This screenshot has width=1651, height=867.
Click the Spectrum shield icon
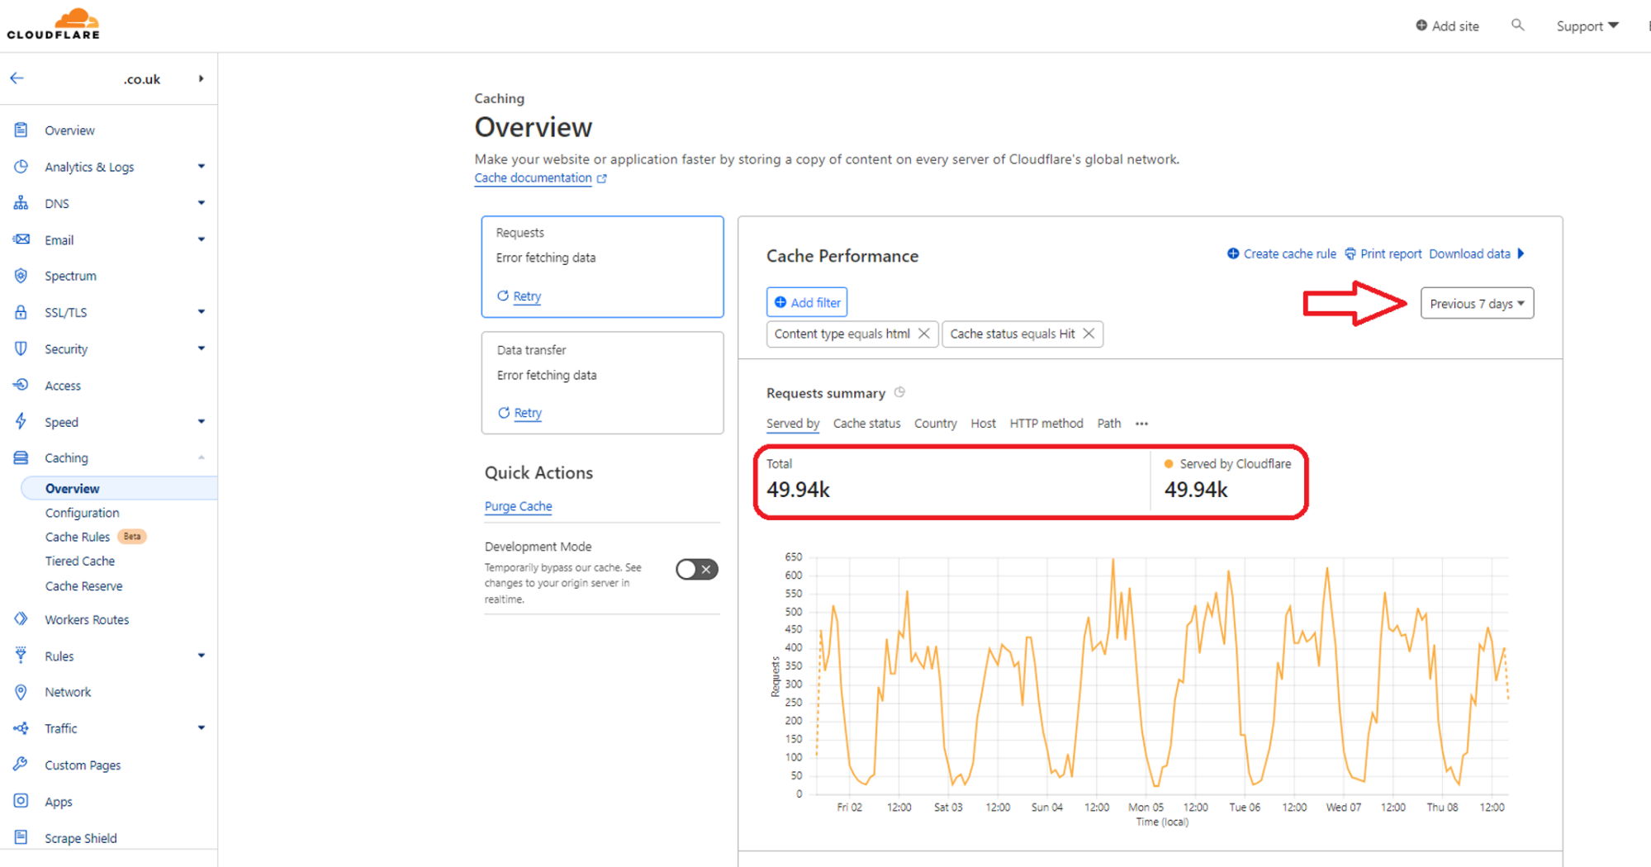(21, 276)
